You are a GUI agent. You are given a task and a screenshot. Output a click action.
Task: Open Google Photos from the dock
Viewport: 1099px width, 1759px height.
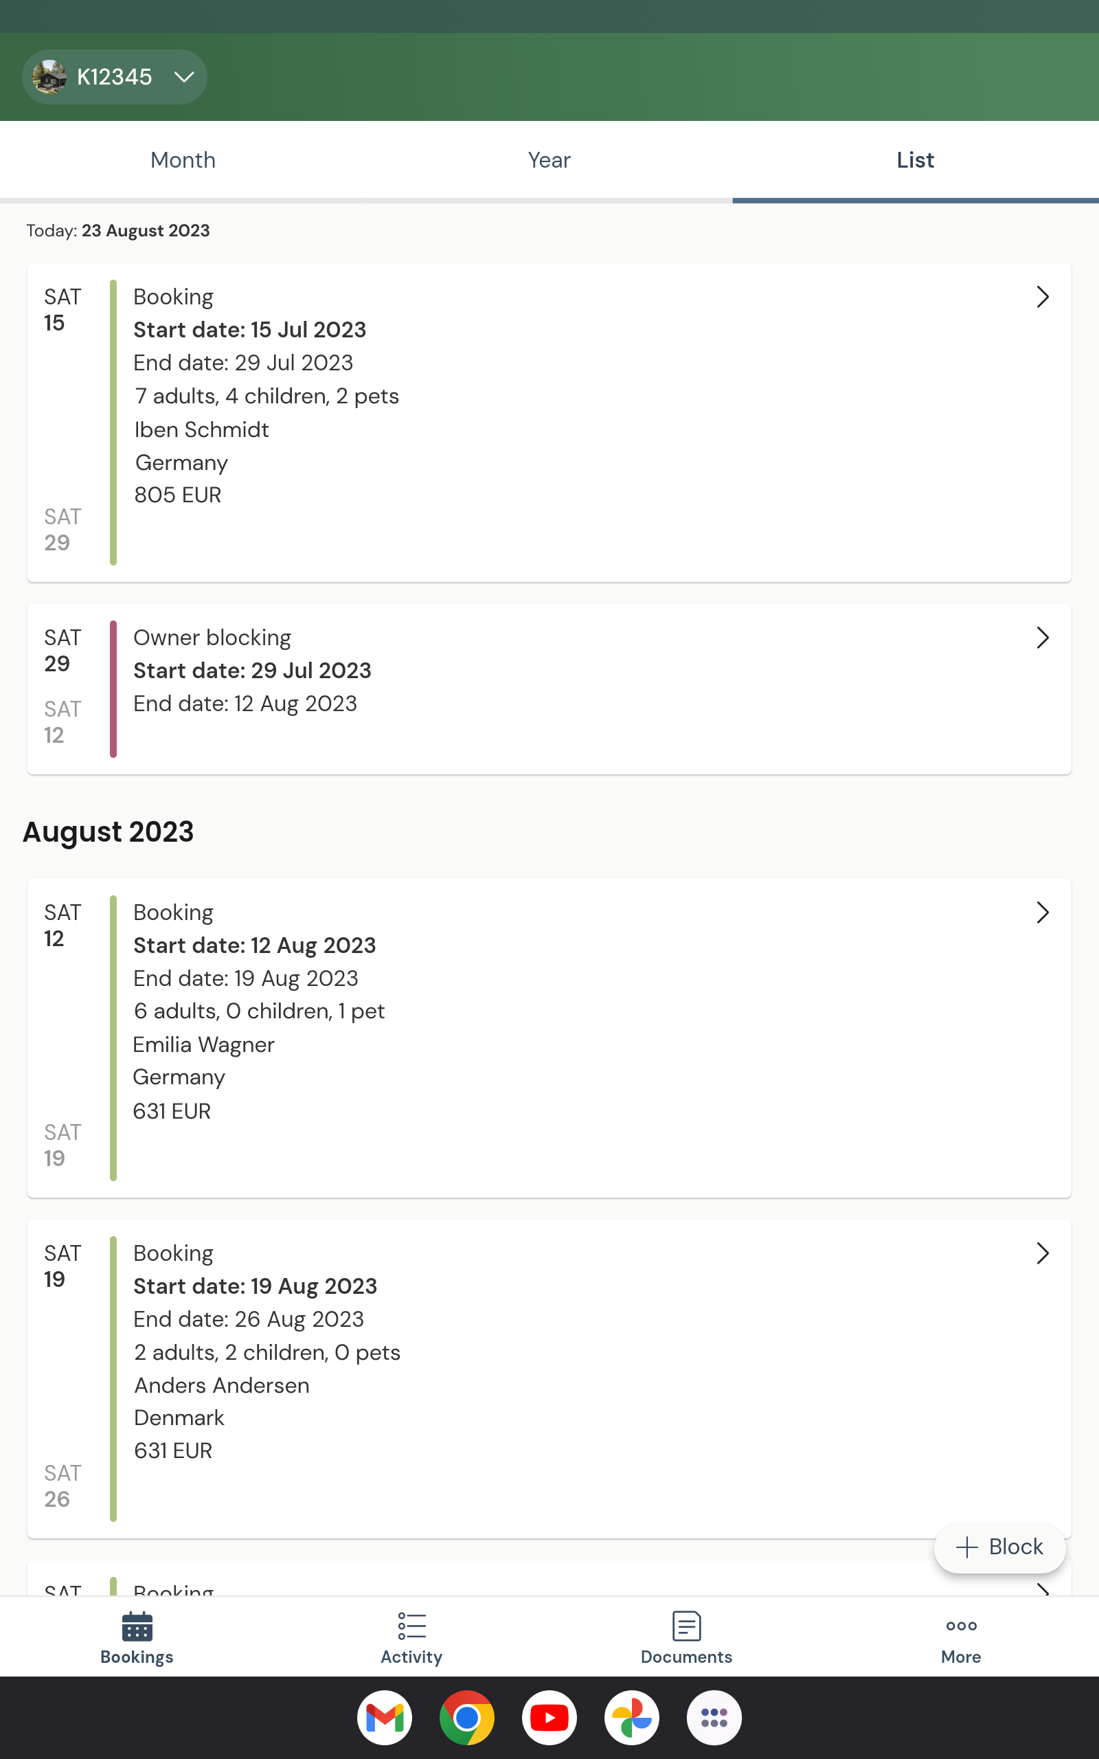click(632, 1718)
